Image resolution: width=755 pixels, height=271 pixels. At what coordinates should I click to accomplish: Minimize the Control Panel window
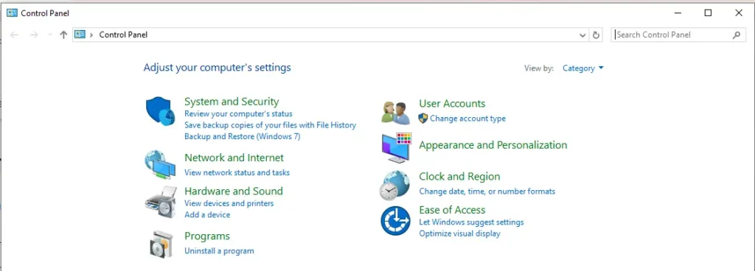click(678, 13)
